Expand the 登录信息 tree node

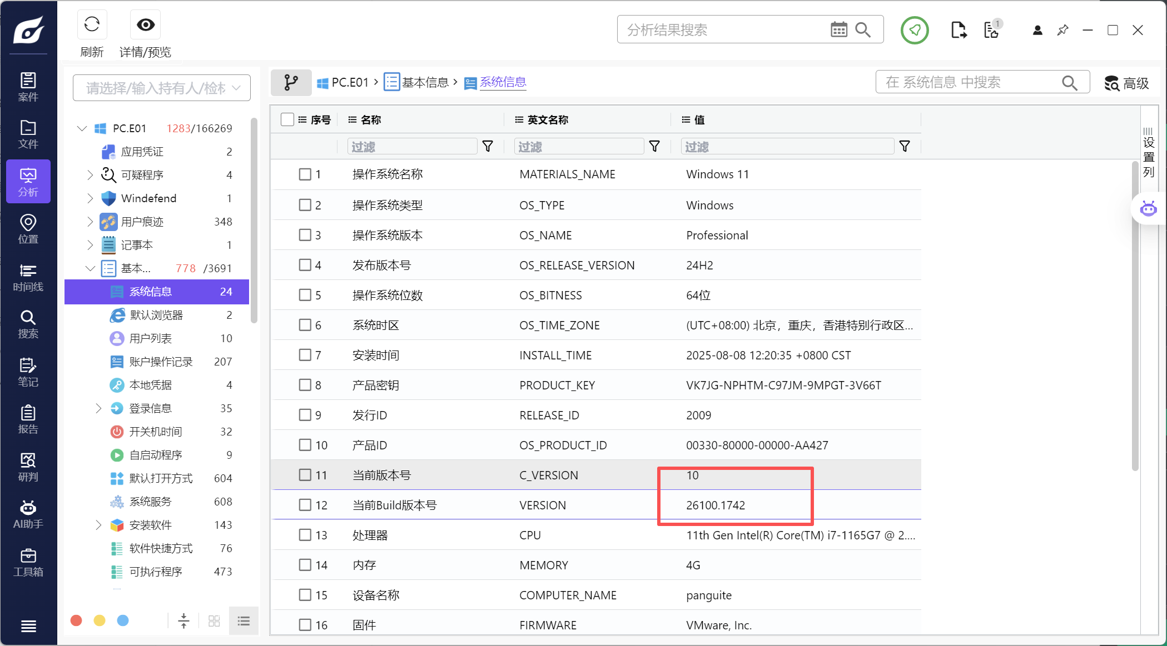pyautogui.click(x=98, y=408)
